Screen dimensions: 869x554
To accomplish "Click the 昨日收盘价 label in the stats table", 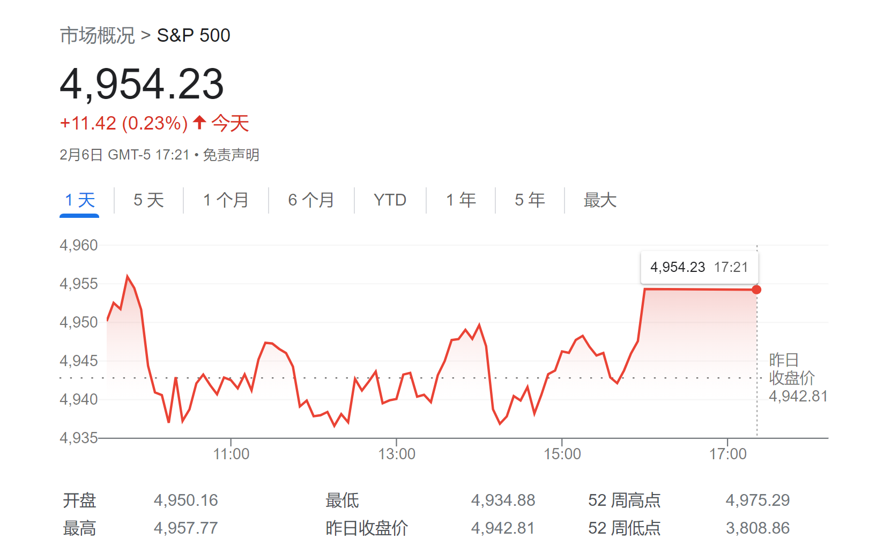I will click(367, 528).
